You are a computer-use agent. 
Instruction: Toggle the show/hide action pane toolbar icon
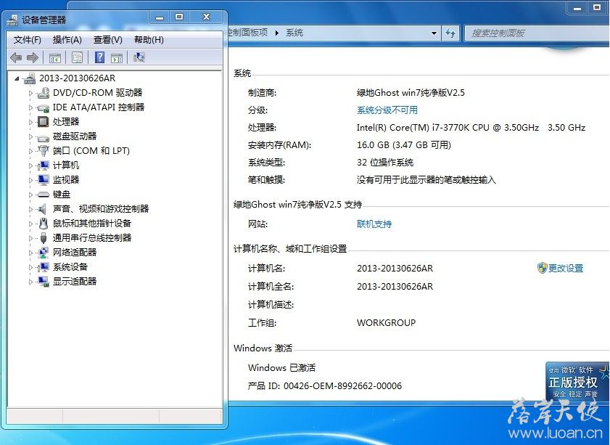(117, 58)
